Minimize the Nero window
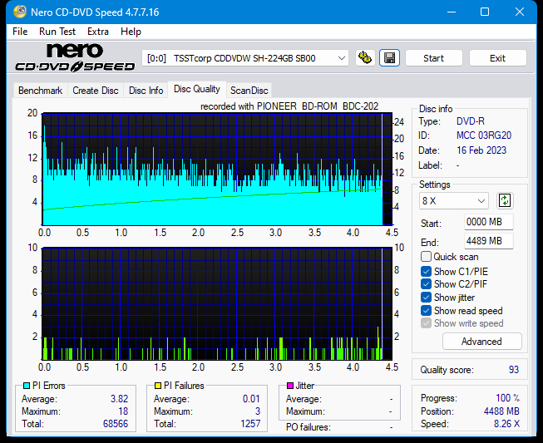 452,12
